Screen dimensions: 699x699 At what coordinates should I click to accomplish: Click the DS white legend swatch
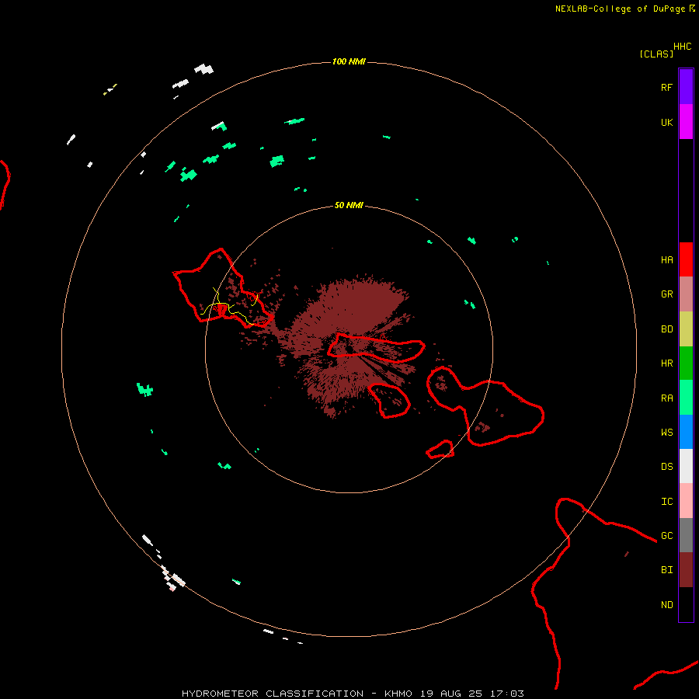pyautogui.click(x=686, y=466)
